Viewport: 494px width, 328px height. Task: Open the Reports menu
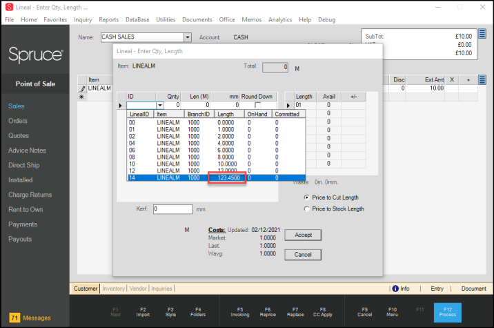pos(109,19)
